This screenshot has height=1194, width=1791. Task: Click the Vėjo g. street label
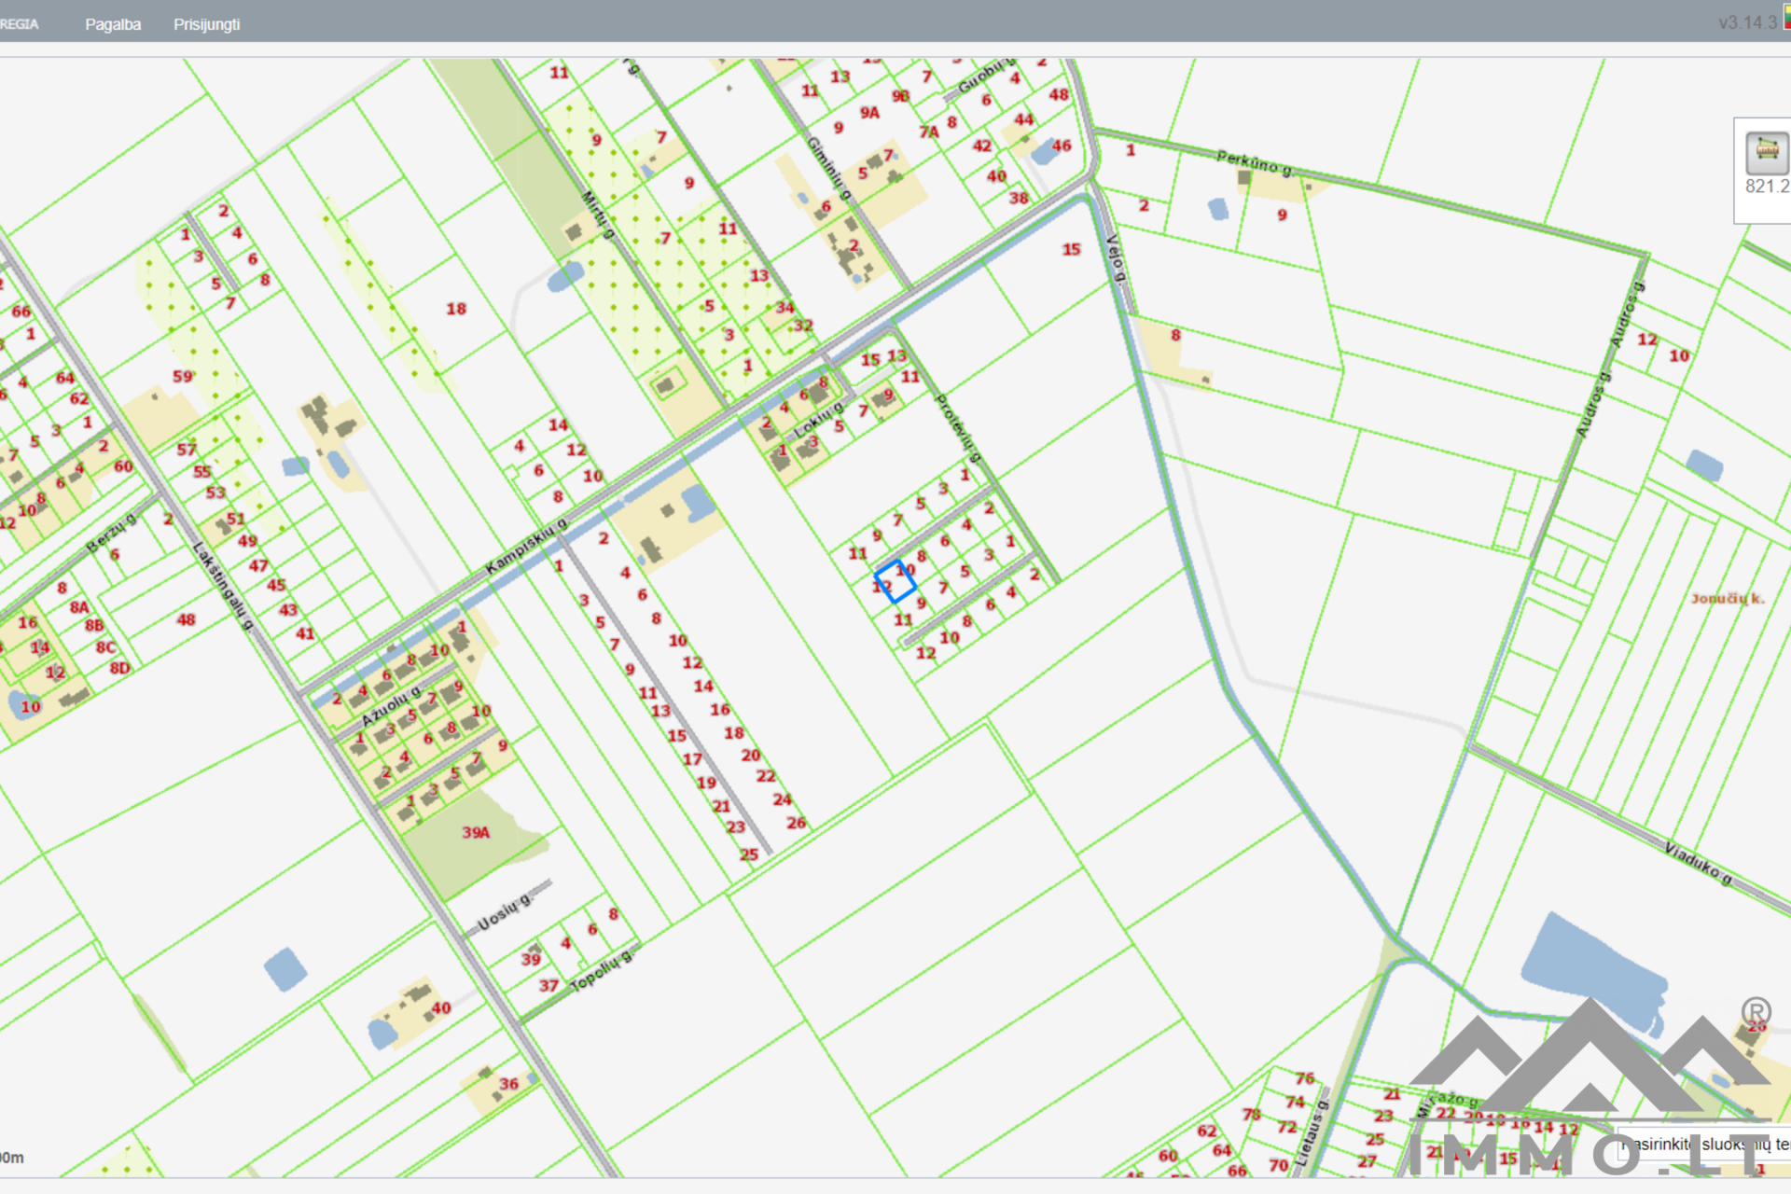(1116, 258)
